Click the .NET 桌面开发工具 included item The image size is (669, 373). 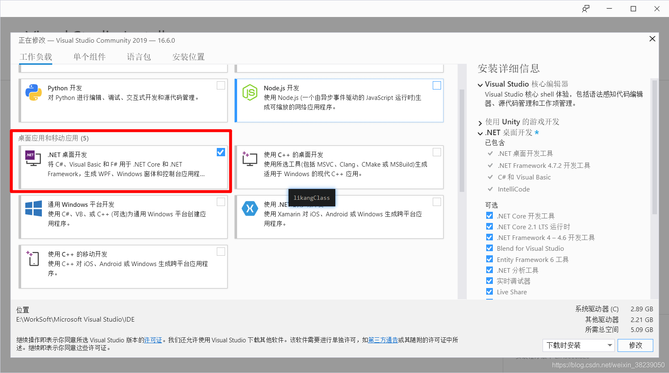[x=525, y=153]
